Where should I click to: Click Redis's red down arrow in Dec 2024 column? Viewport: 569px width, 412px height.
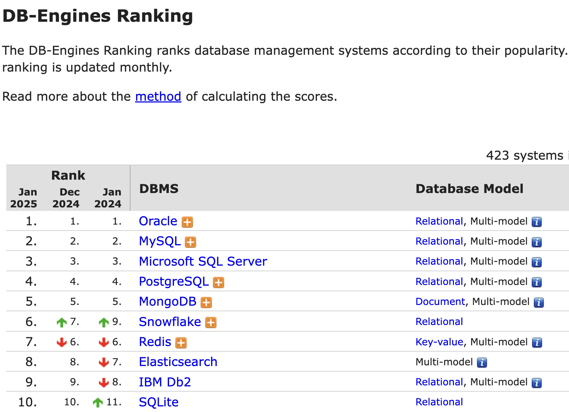coord(62,342)
